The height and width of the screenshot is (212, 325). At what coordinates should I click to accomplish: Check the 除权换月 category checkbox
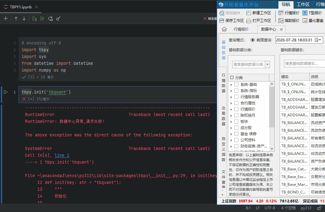pyautogui.click(x=236, y=115)
